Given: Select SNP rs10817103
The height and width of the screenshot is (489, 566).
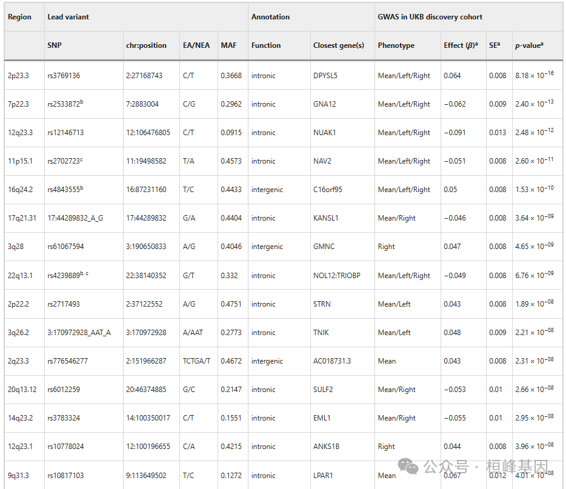Looking at the screenshot, I should tap(65, 475).
